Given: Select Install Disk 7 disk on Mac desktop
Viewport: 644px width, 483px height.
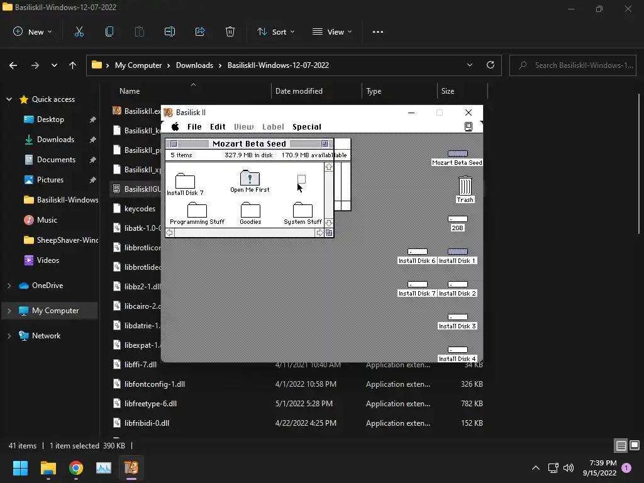Looking at the screenshot, I should 417,289.
